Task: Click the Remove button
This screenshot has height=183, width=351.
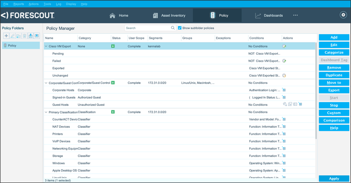Action: (334, 67)
